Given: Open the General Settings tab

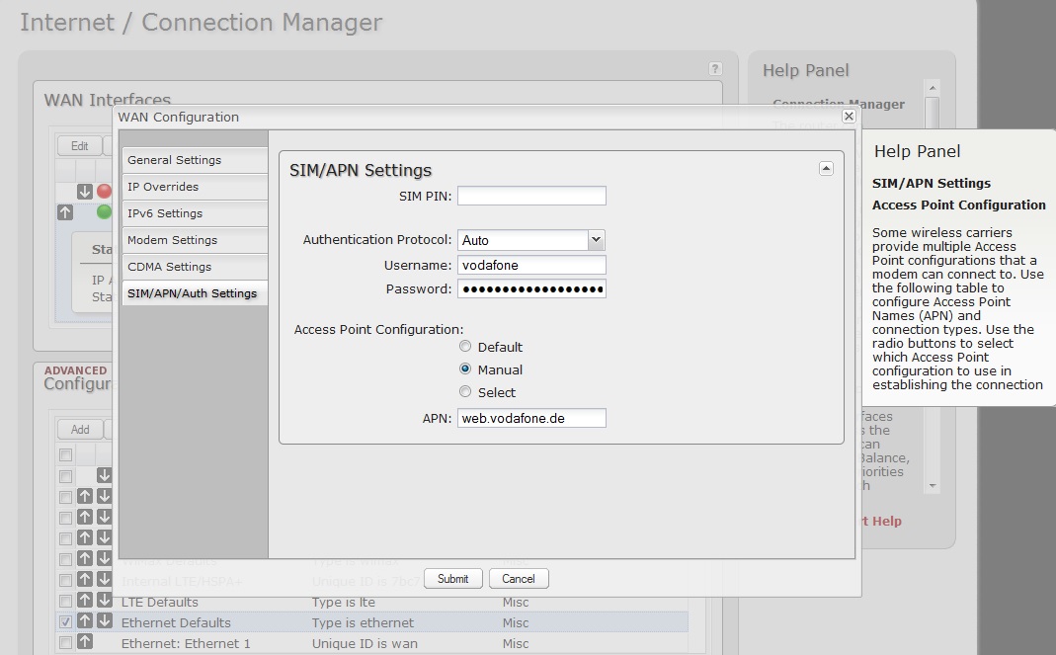Looking at the screenshot, I should click(x=194, y=160).
